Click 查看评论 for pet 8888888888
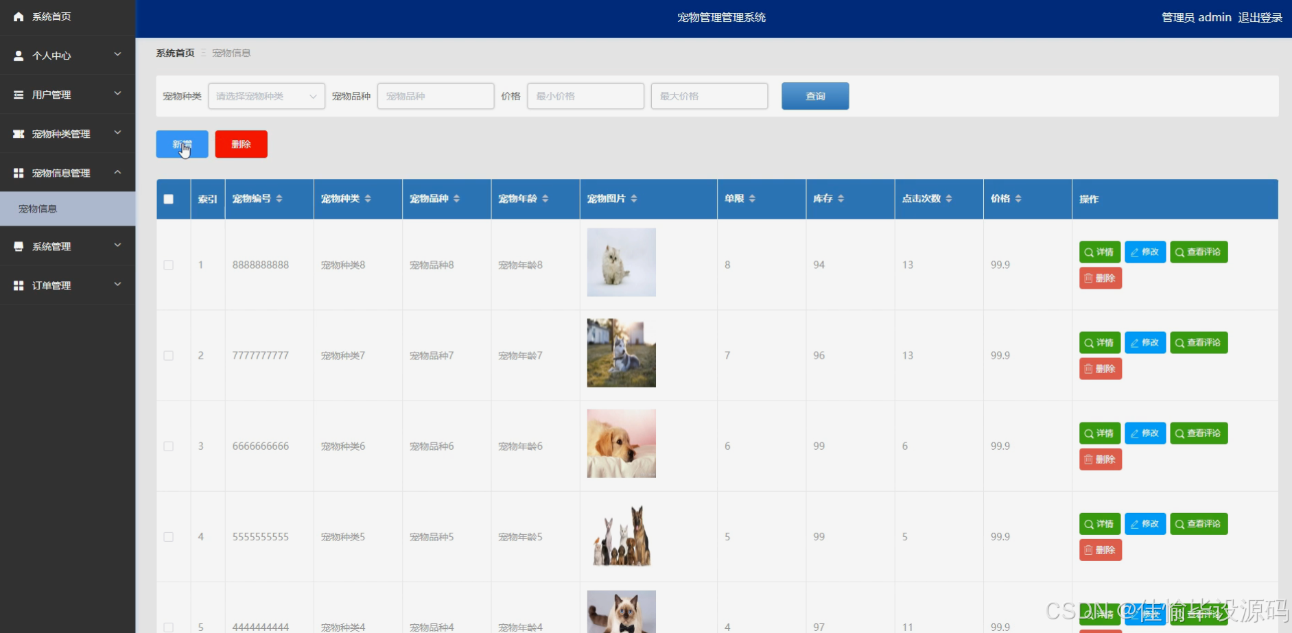The height and width of the screenshot is (633, 1292). point(1199,252)
